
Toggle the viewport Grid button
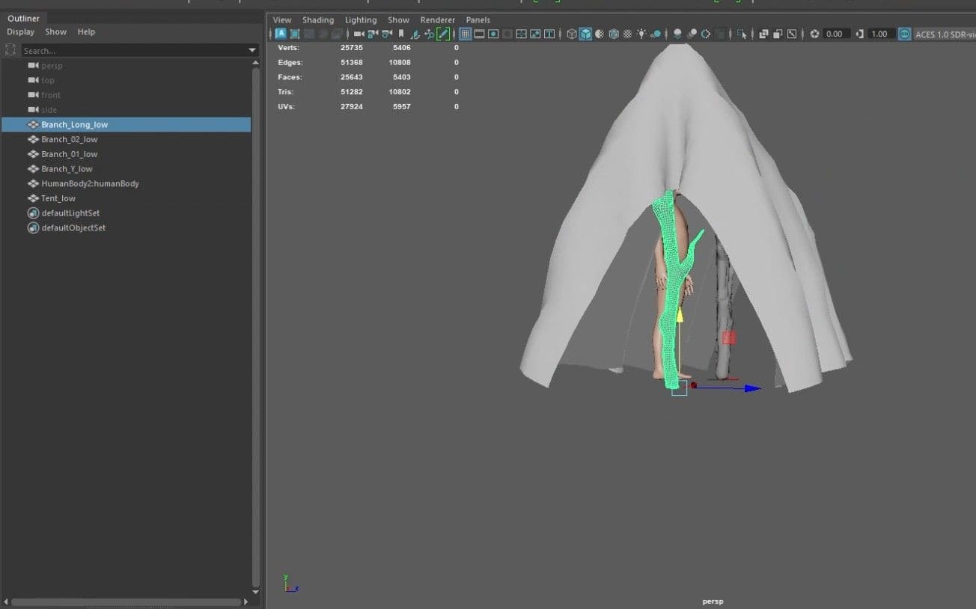click(465, 34)
